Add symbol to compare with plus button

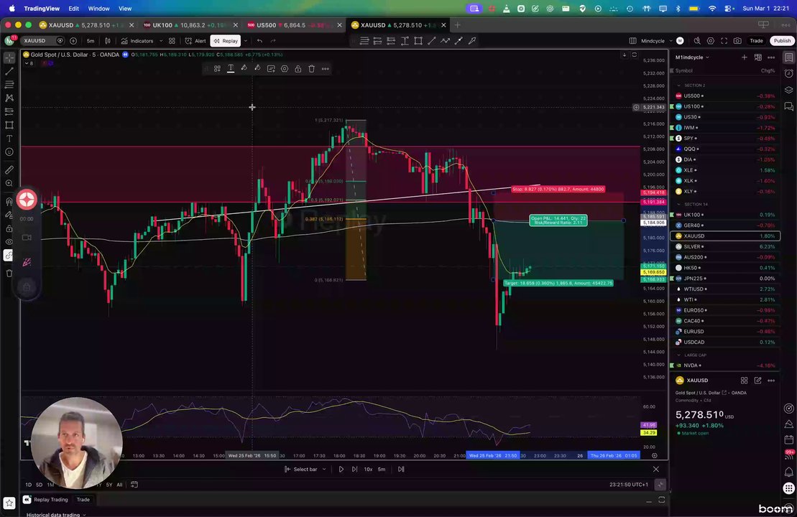point(73,41)
